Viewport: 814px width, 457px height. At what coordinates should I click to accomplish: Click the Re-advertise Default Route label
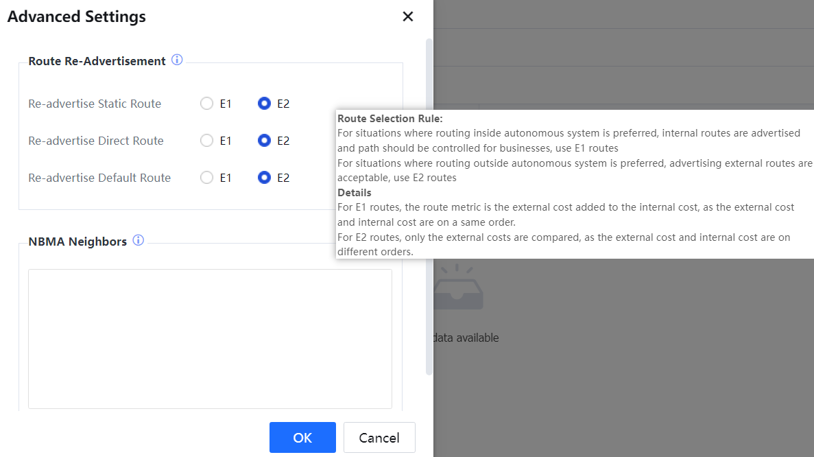pyautogui.click(x=99, y=178)
